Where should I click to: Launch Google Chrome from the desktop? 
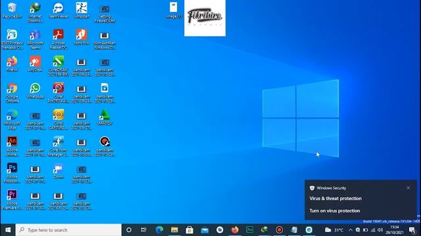click(x=12, y=93)
